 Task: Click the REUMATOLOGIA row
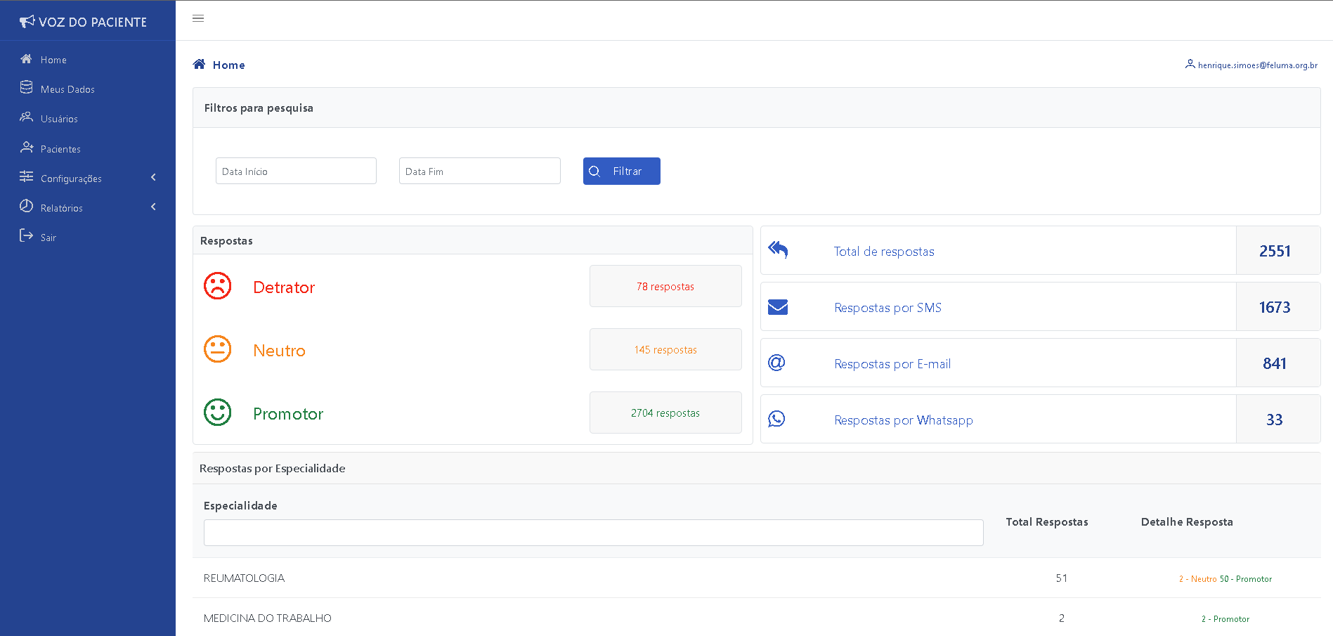757,578
